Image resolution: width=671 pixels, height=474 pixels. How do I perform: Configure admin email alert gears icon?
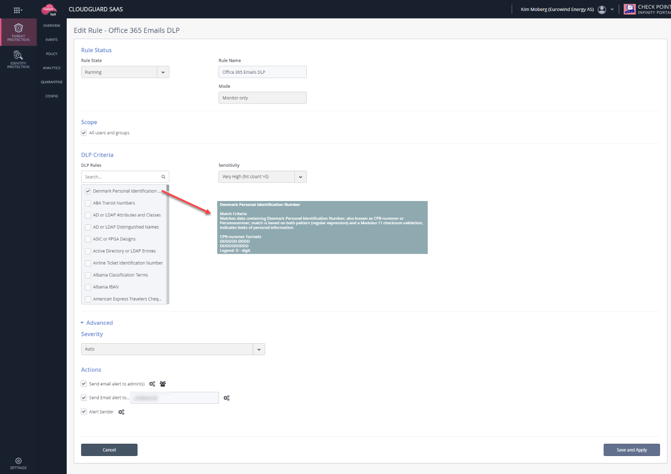point(152,384)
